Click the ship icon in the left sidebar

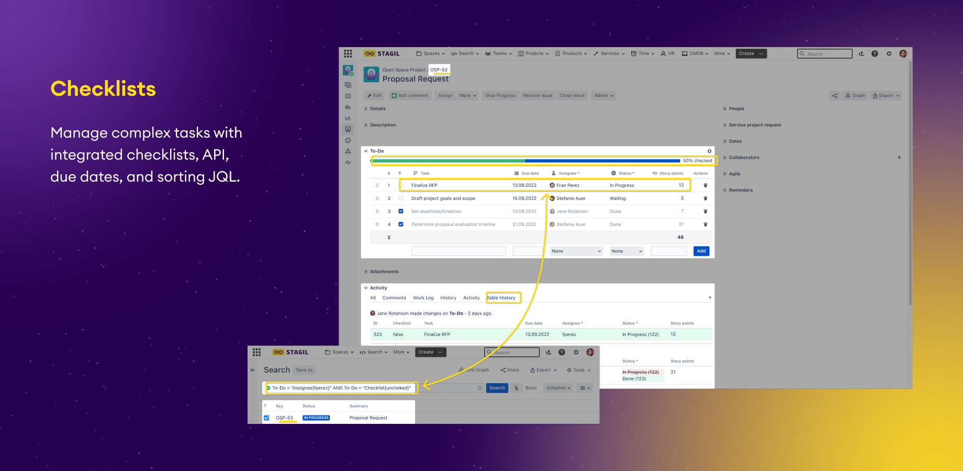348,107
